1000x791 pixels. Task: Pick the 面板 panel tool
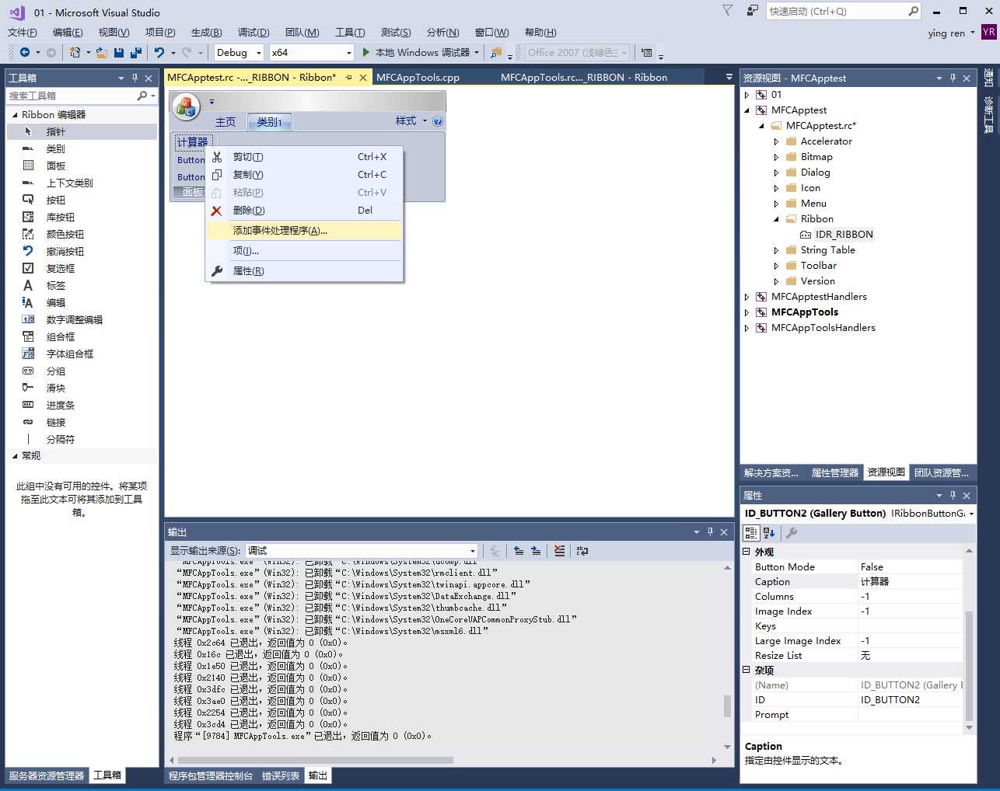click(x=82, y=166)
